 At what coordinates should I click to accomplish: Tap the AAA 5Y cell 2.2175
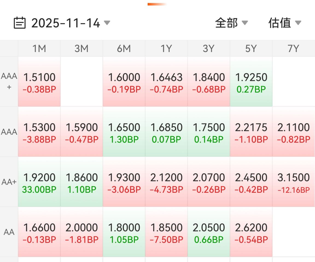coord(251,132)
